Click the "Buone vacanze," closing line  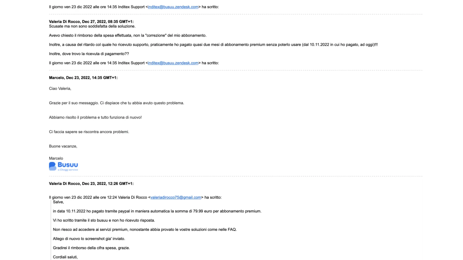click(x=63, y=146)
